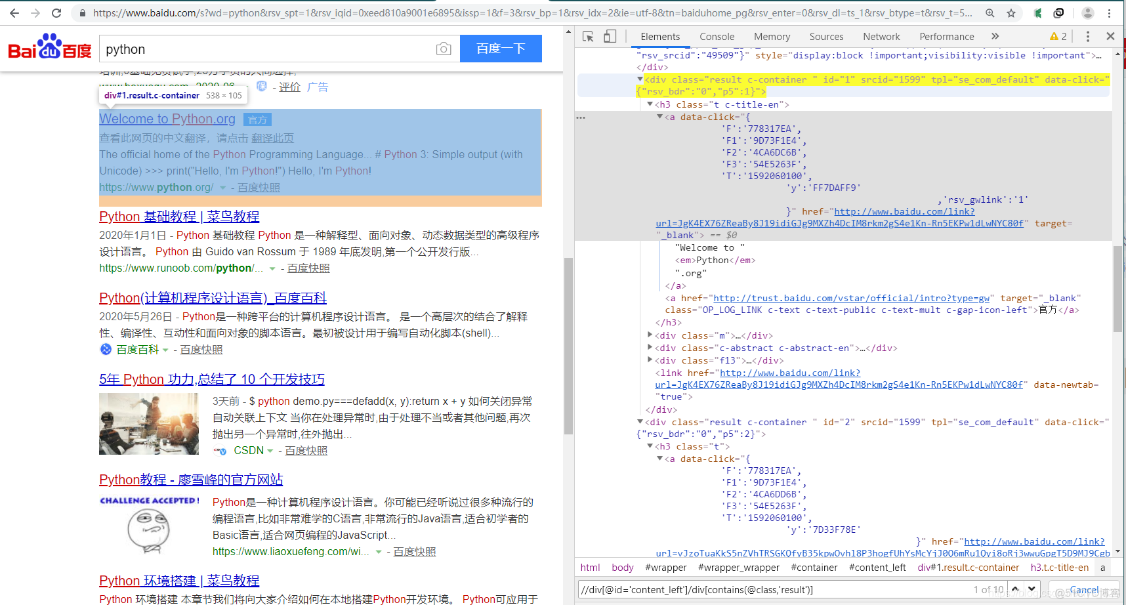Open Python 环境搭建 菜鸟教程 link
Screen dimensions: 1126x605
click(x=179, y=581)
